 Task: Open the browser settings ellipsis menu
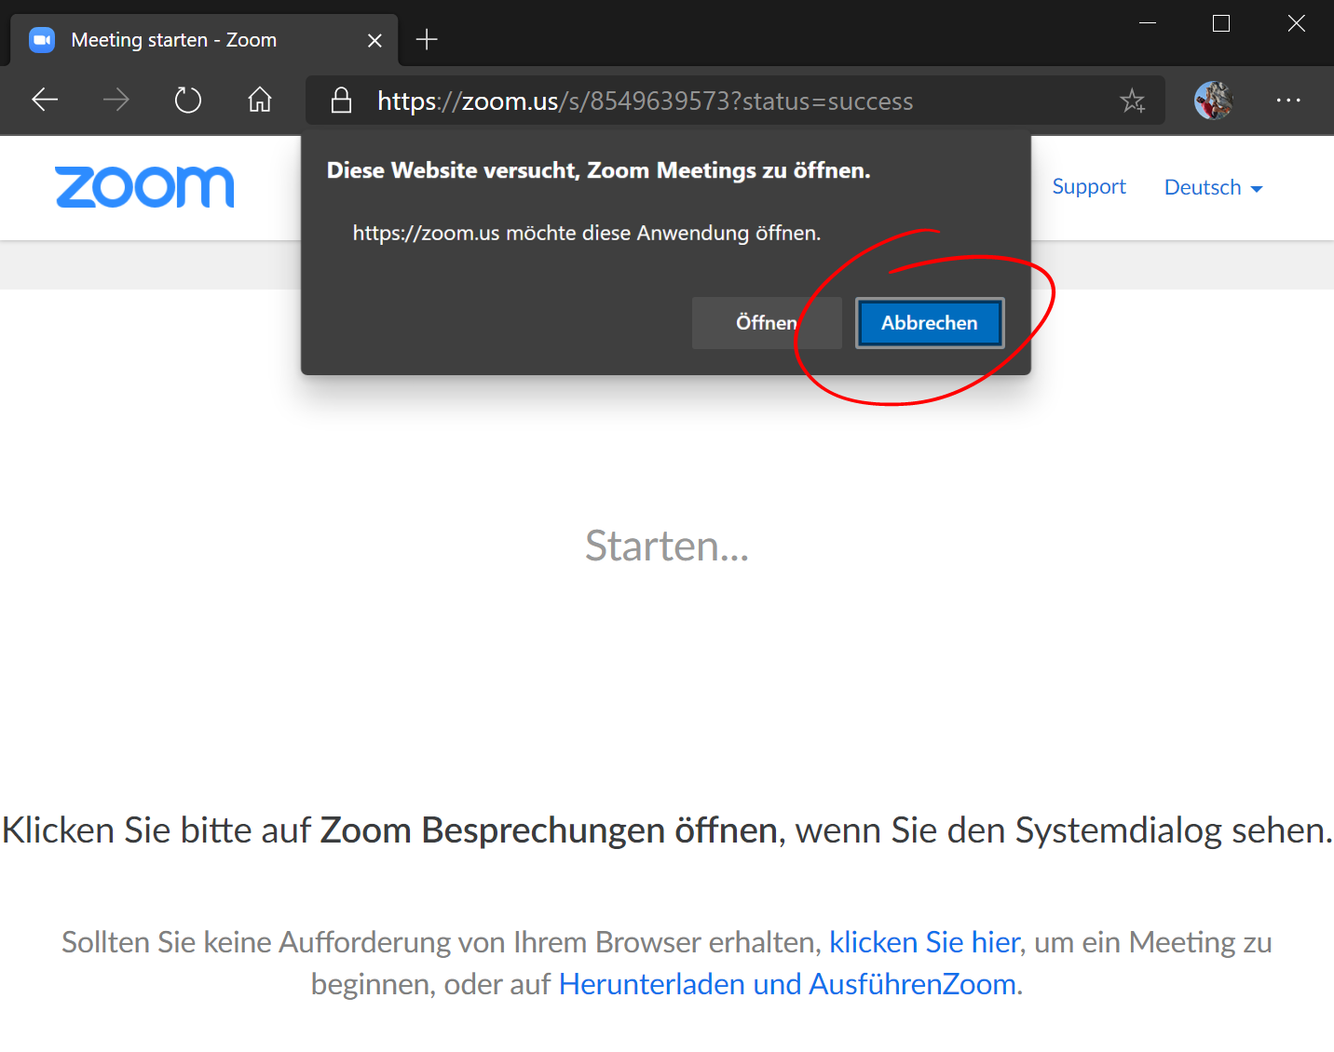1288,100
